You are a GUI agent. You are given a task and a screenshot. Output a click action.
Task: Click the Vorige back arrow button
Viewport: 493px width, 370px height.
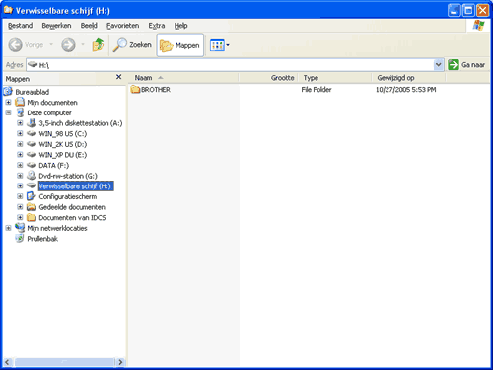point(26,45)
